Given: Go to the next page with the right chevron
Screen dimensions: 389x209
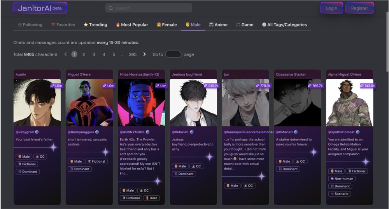Looking at the screenshot, I should [144, 54].
